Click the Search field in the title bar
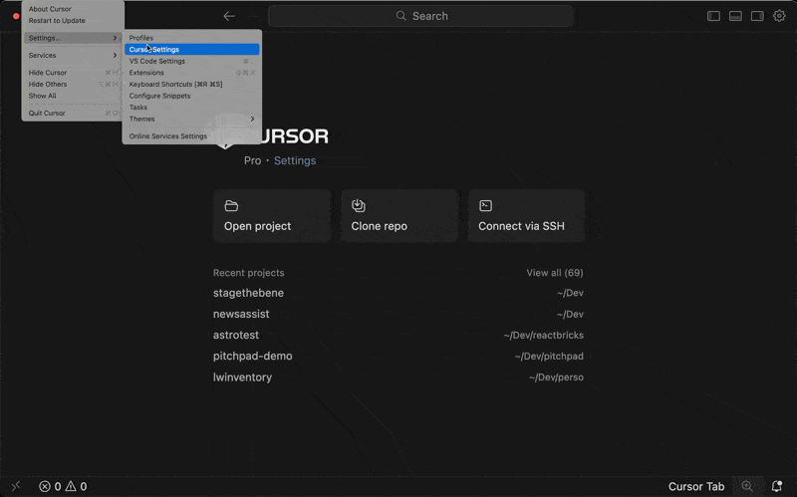The height and width of the screenshot is (497, 797). [x=420, y=16]
